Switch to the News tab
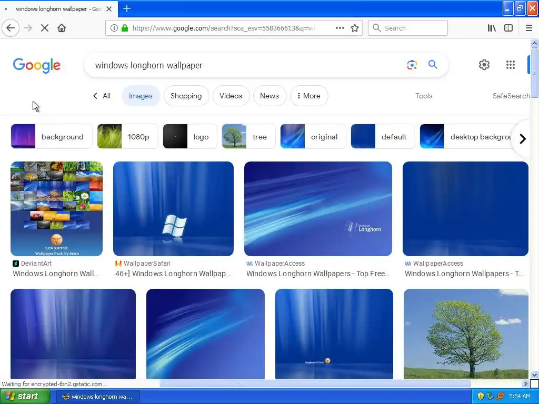The height and width of the screenshot is (404, 539). [269, 96]
